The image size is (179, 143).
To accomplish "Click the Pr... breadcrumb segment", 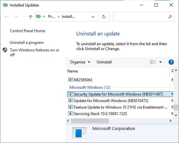I will (x=51, y=17).
